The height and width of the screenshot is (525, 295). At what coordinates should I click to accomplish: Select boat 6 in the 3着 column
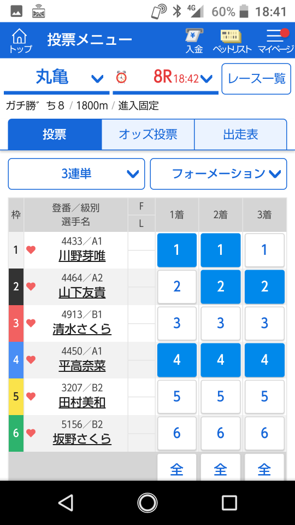tap(264, 433)
